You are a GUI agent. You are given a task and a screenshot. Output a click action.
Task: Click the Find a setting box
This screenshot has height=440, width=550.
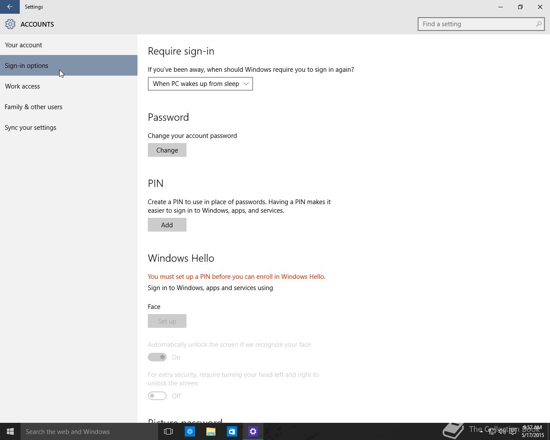[481, 24]
